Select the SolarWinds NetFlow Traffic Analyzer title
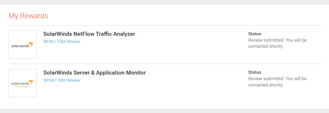 click(89, 34)
